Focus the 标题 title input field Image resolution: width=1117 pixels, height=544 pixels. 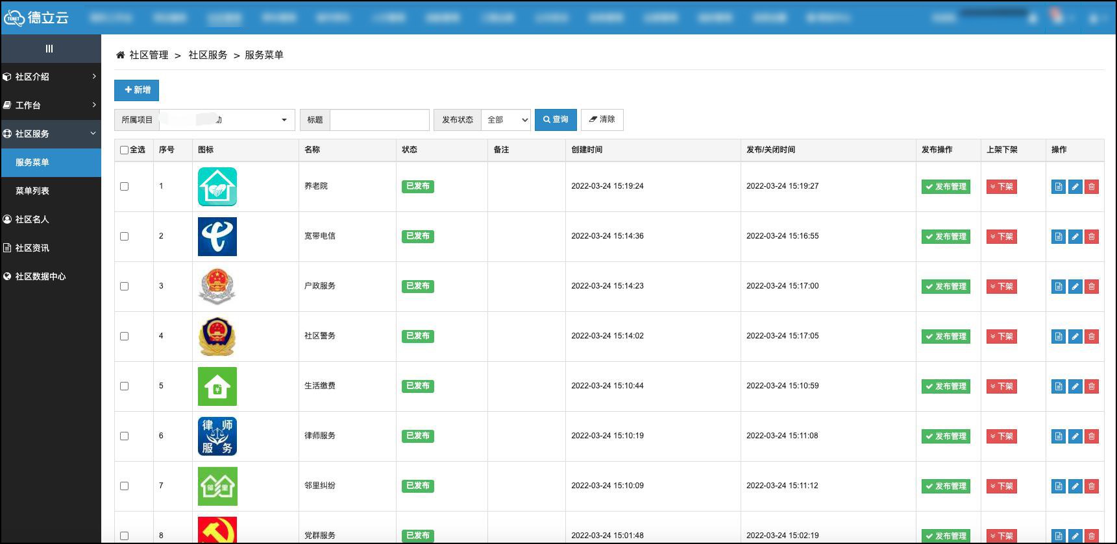pos(380,120)
